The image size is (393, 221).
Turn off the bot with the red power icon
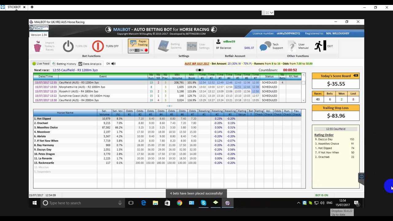(x=98, y=46)
